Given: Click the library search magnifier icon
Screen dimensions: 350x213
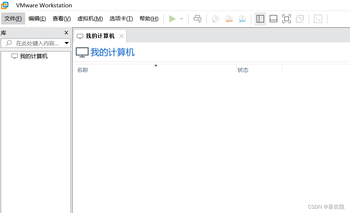Looking at the screenshot, I should coord(9,43).
